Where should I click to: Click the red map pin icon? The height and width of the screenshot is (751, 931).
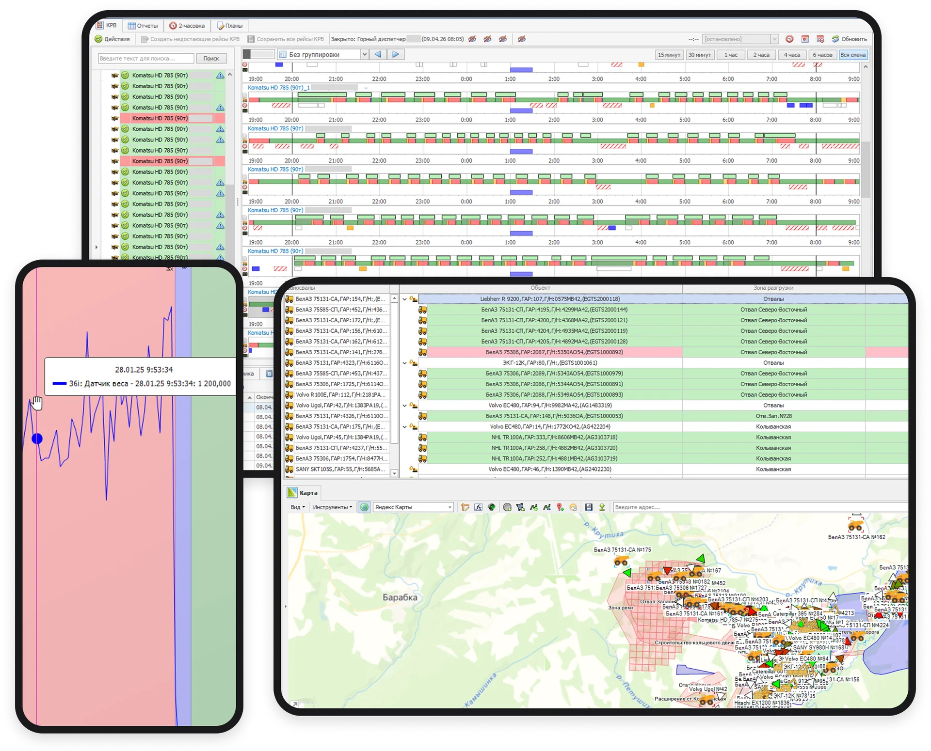[x=560, y=507]
